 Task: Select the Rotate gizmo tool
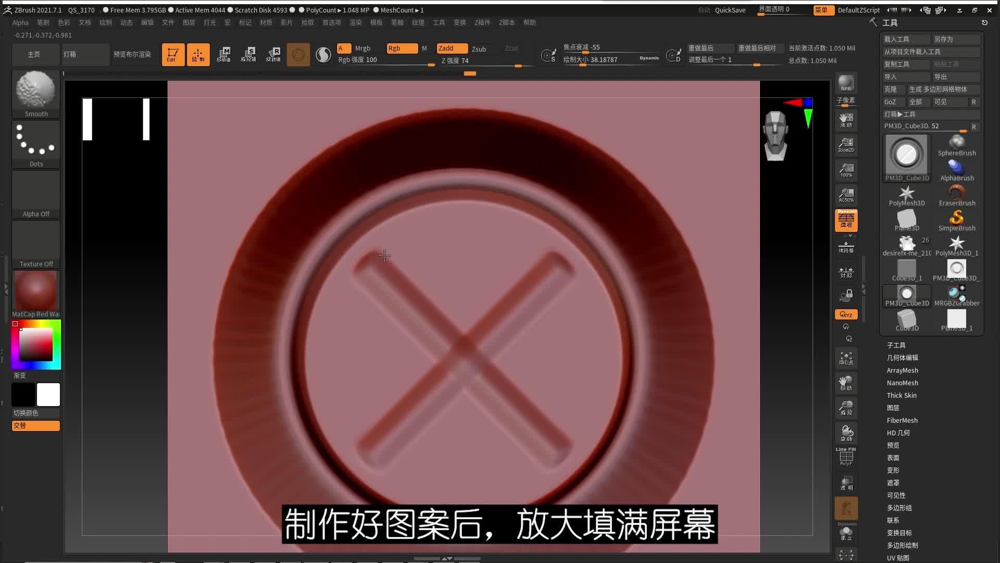pyautogui.click(x=273, y=54)
